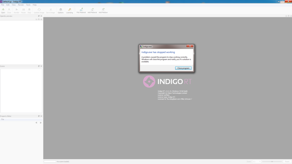Open the Render menu
The height and width of the screenshot is (164, 292).
pyautogui.click(x=21, y=5)
